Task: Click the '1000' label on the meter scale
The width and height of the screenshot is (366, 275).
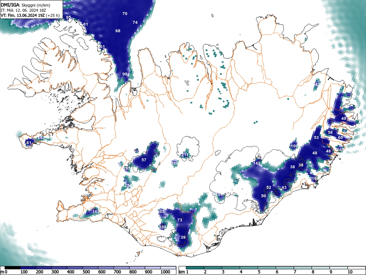Action: coord(165,272)
